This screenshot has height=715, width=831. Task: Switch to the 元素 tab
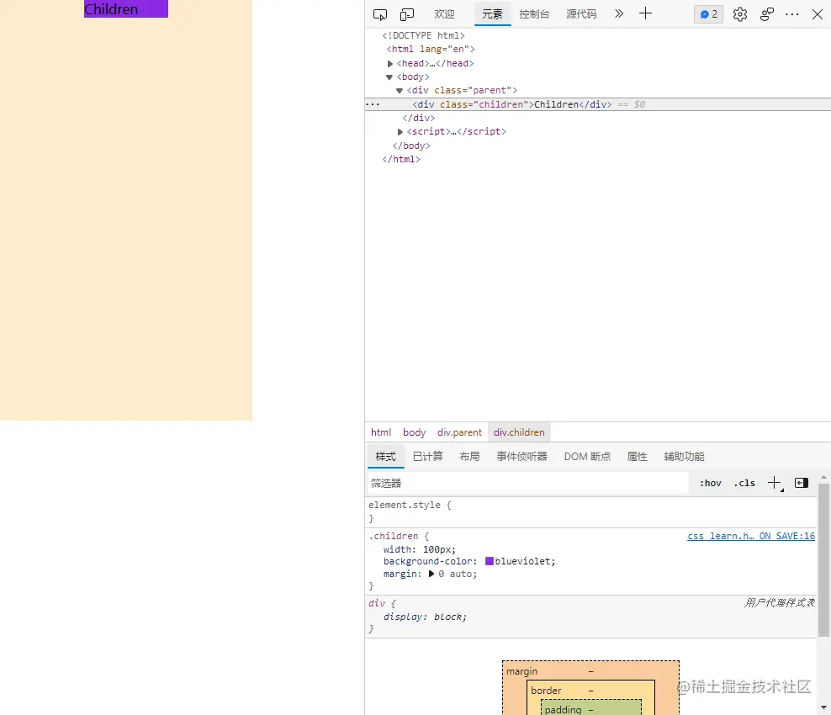[x=492, y=14]
